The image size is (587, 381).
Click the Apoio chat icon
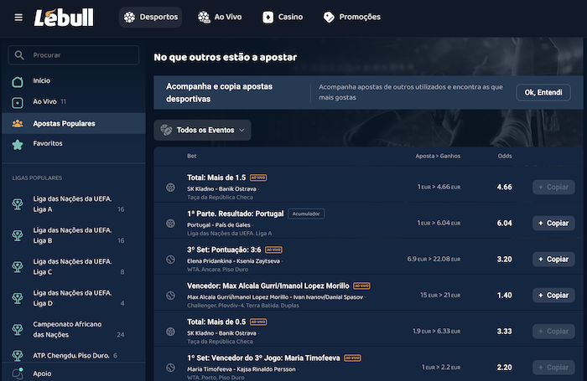coord(18,373)
